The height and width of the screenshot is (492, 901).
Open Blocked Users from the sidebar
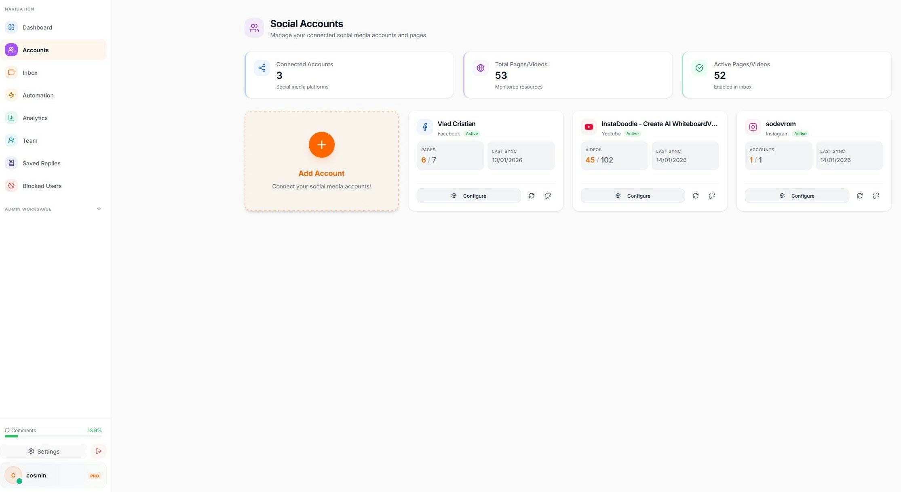[42, 186]
